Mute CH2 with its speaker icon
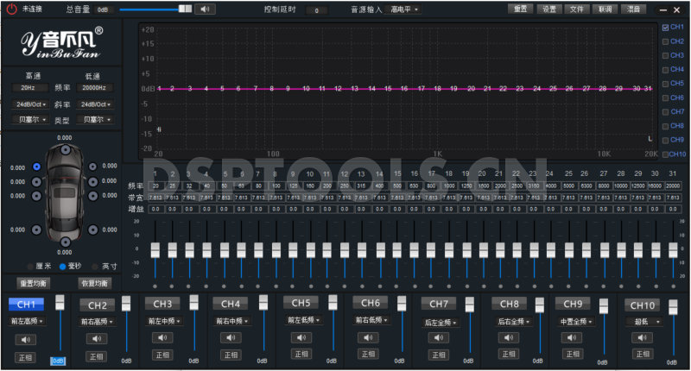691x371 pixels. (97, 338)
